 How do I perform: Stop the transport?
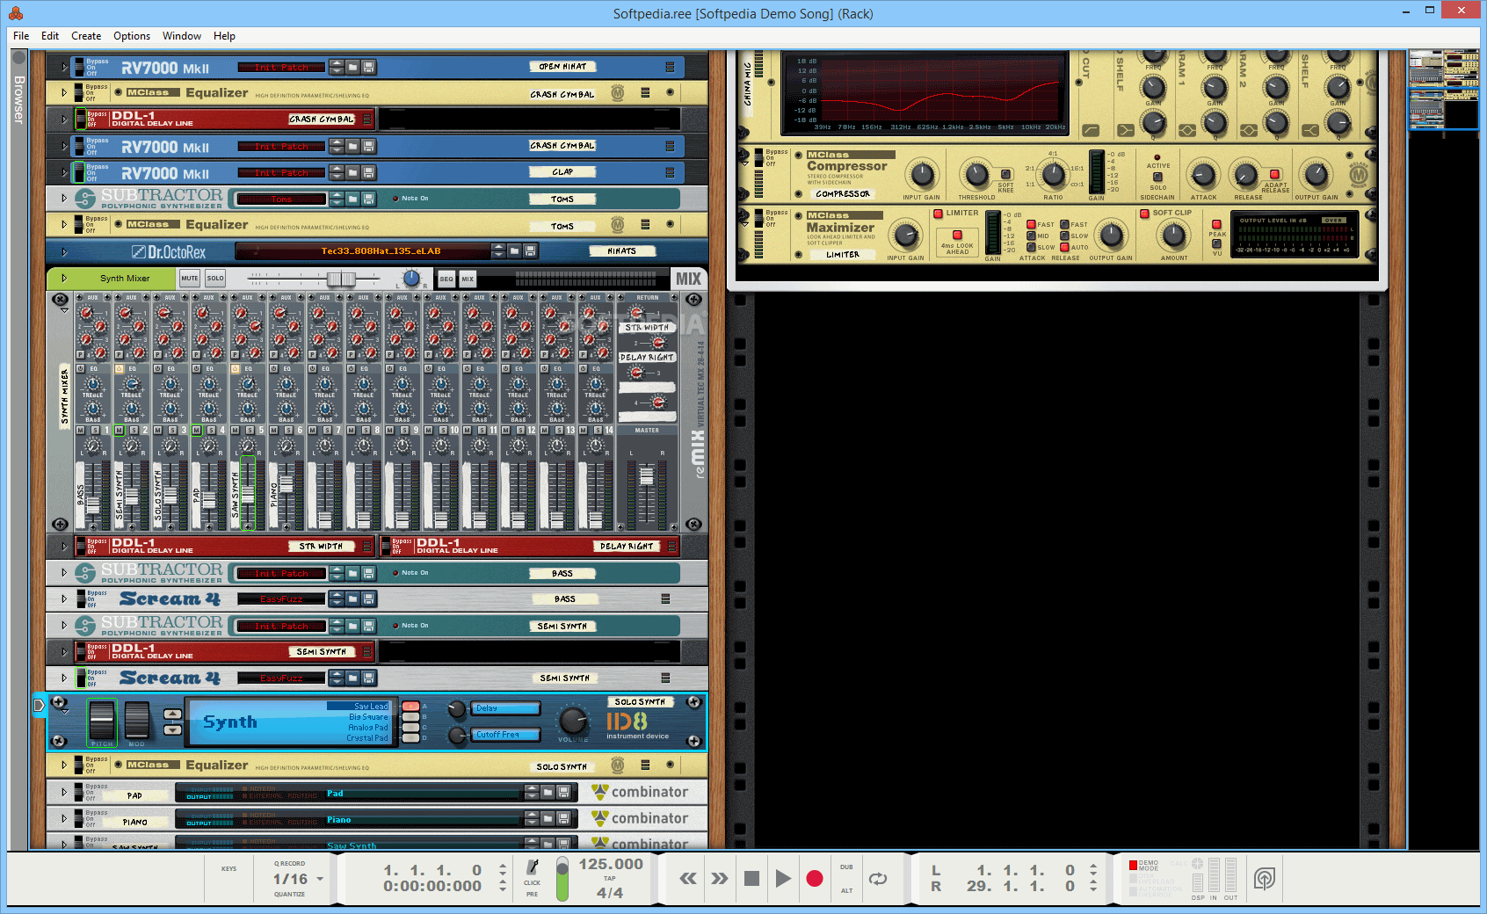click(751, 878)
